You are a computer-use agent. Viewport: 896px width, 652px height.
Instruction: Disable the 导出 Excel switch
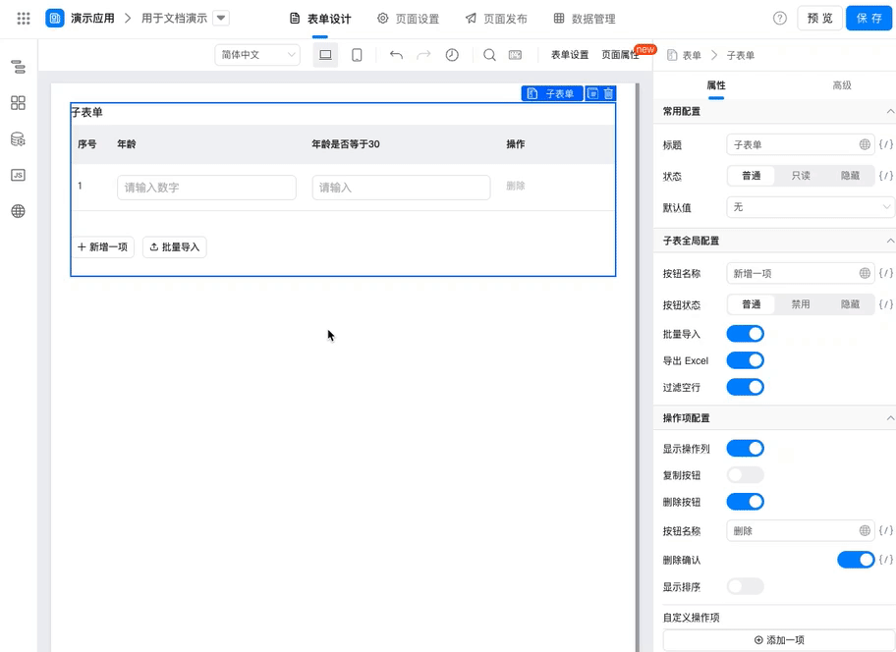pyautogui.click(x=745, y=360)
